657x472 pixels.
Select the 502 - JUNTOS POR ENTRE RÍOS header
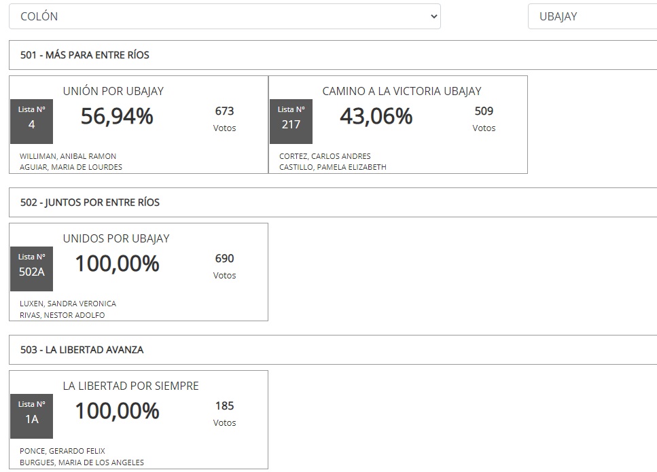coord(333,202)
